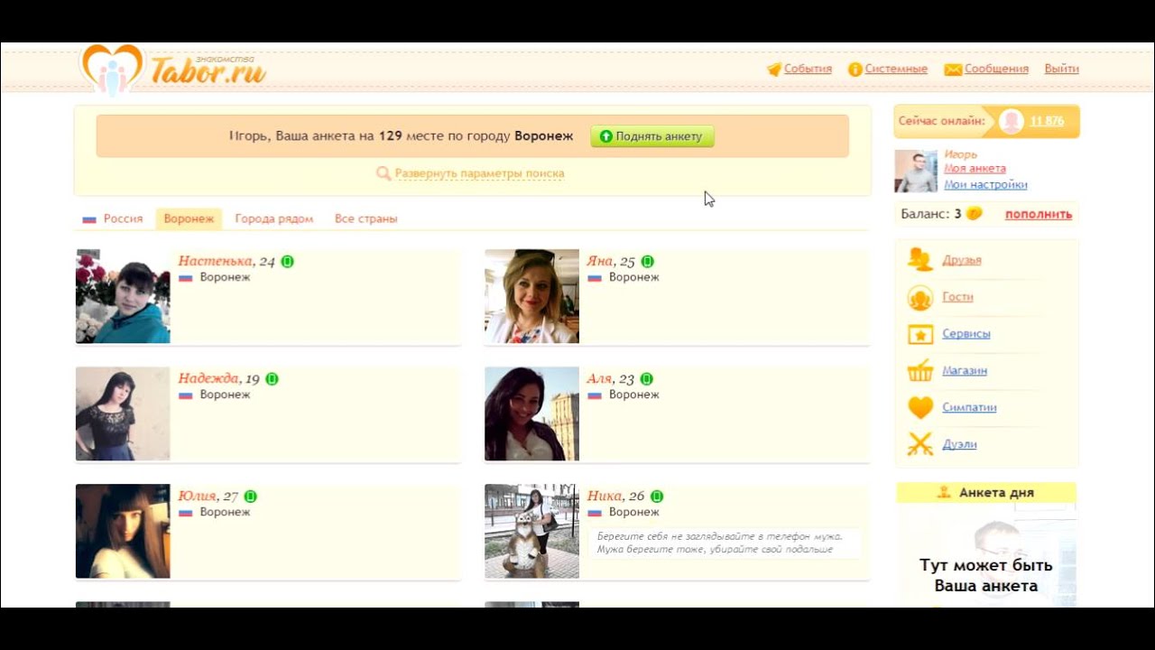Open the Сервисы star icon

pyautogui.click(x=919, y=334)
